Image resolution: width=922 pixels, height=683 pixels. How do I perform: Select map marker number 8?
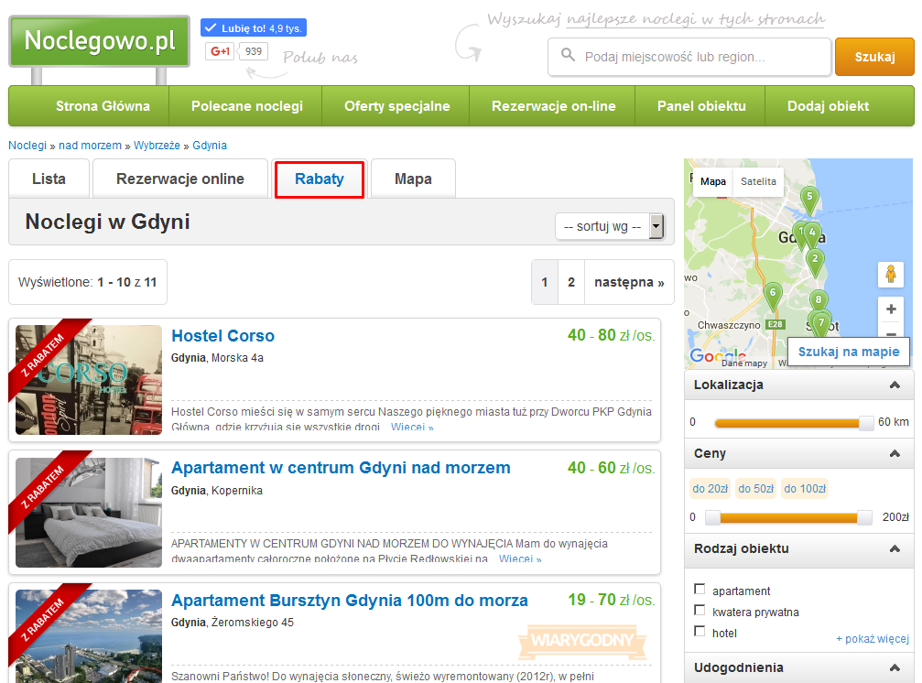(x=819, y=301)
